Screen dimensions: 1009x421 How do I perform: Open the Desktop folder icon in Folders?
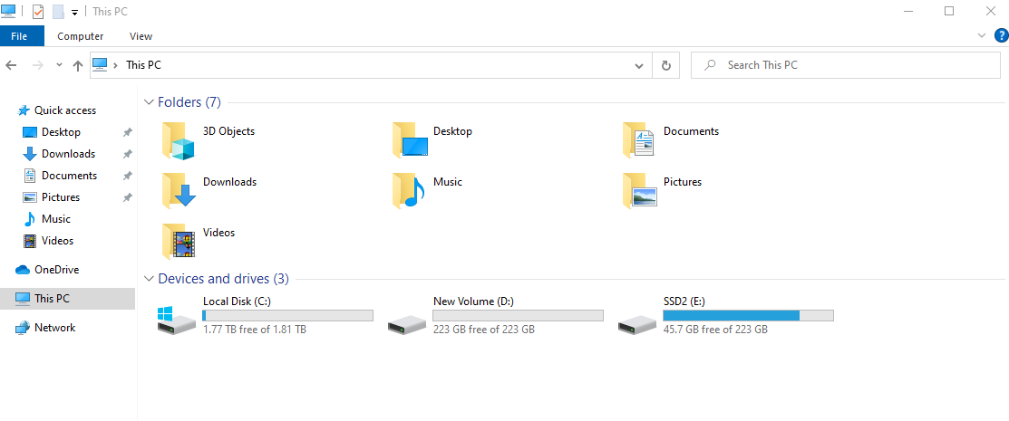(409, 140)
